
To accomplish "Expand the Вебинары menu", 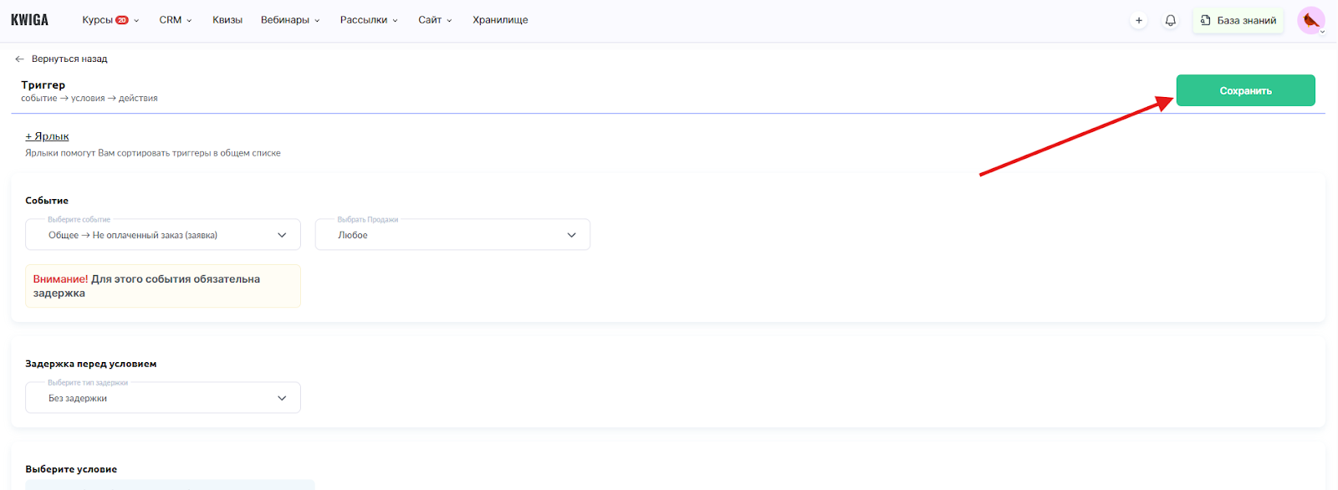I will [x=289, y=20].
